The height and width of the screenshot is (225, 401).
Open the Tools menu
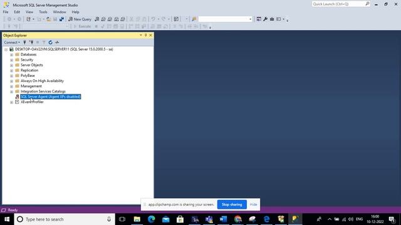tap(43, 12)
